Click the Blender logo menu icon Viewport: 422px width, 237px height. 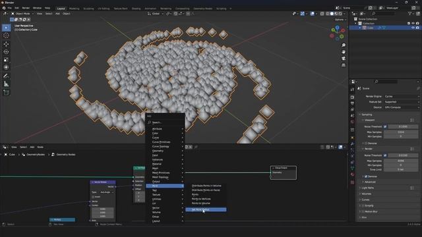4,8
